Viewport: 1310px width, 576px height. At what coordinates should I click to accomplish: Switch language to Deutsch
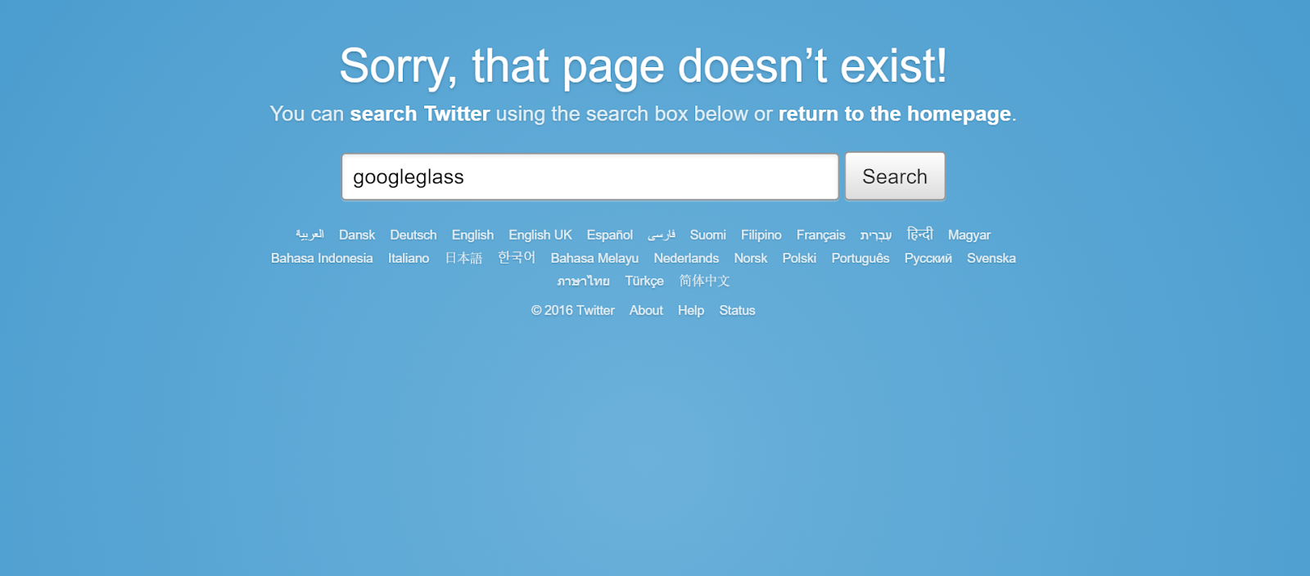413,235
